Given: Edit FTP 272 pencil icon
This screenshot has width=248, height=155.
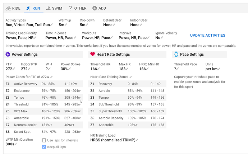Looking at the screenshot, I should (x=14, y=69).
